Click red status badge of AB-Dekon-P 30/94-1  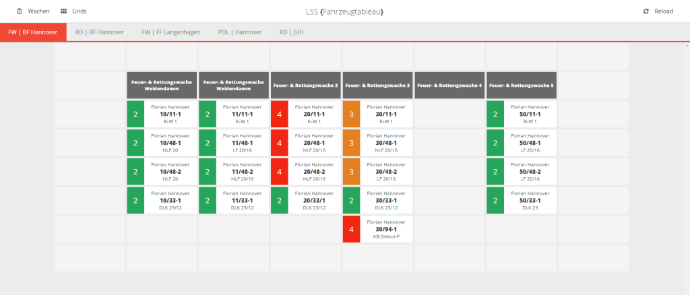pos(351,230)
